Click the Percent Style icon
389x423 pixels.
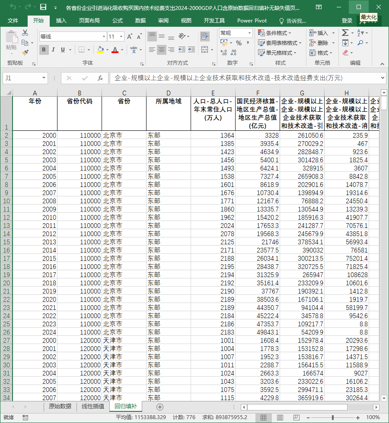239,43
